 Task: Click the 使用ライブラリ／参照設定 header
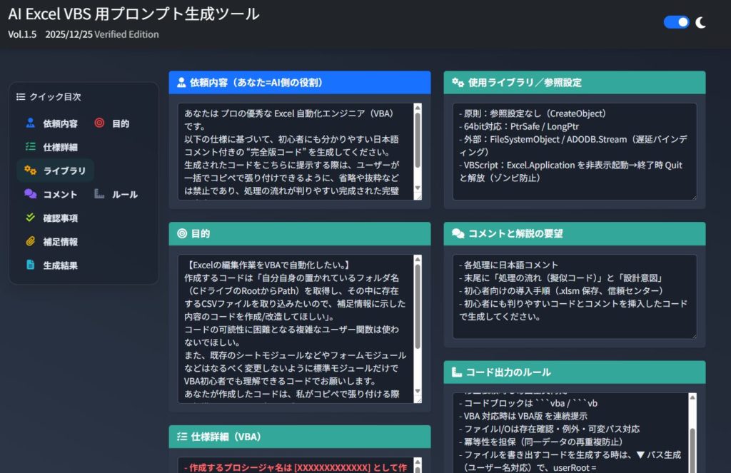point(574,83)
